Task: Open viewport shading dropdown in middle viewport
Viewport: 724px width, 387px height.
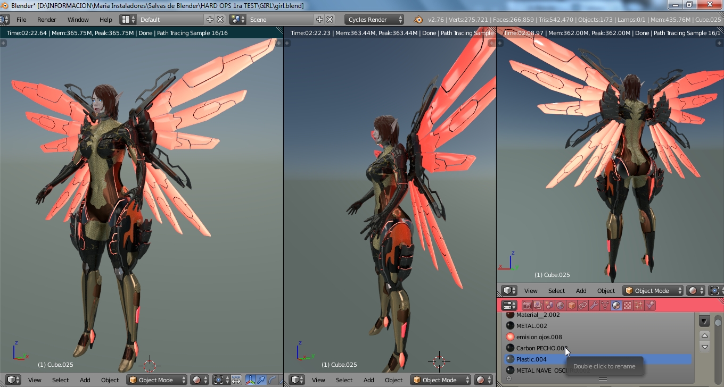Action: click(483, 380)
